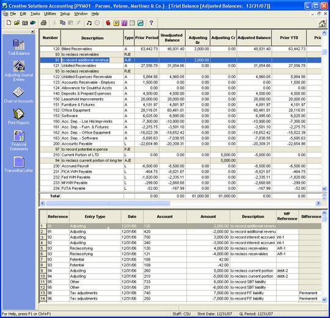Click the Prior YTD column header
Image resolution: width=330 pixels, height=318 pixels.
click(289, 38)
